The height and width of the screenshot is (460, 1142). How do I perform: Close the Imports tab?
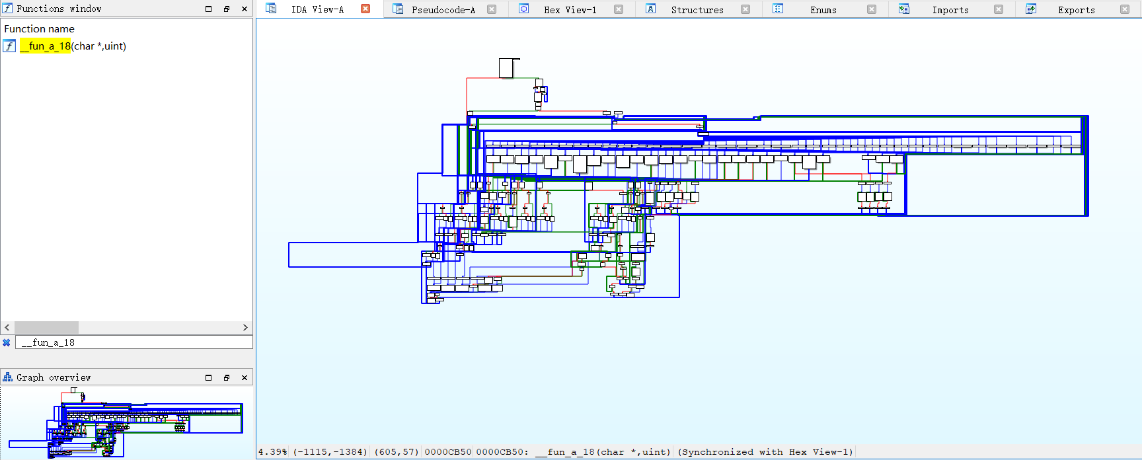pyautogui.click(x=999, y=9)
